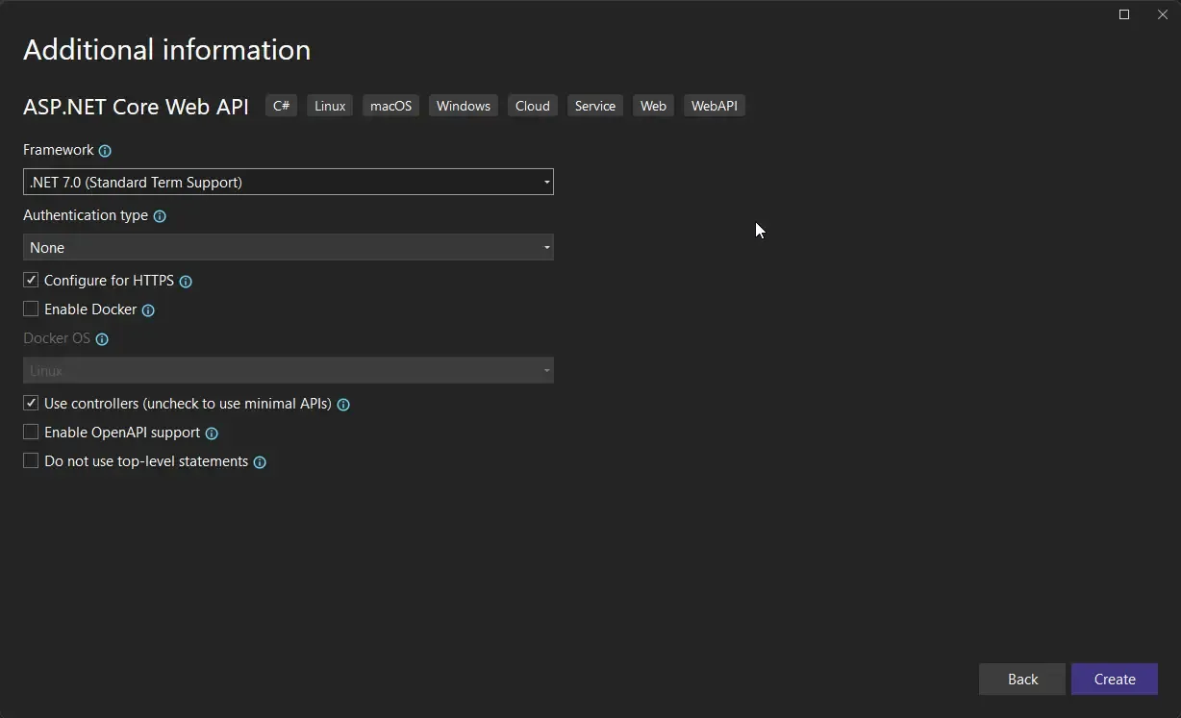This screenshot has width=1181, height=718.
Task: Click the Back button
Action: point(1021,679)
